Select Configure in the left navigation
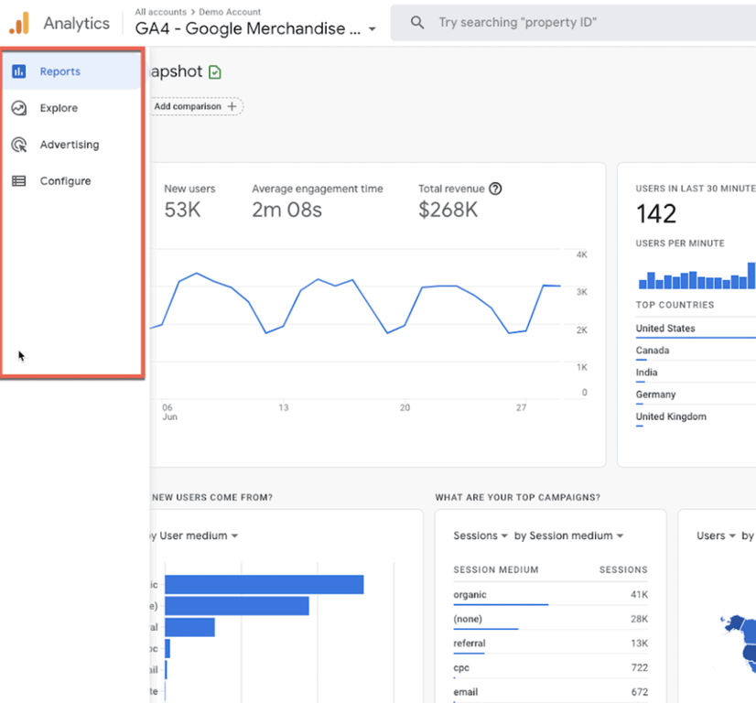 pos(71,181)
